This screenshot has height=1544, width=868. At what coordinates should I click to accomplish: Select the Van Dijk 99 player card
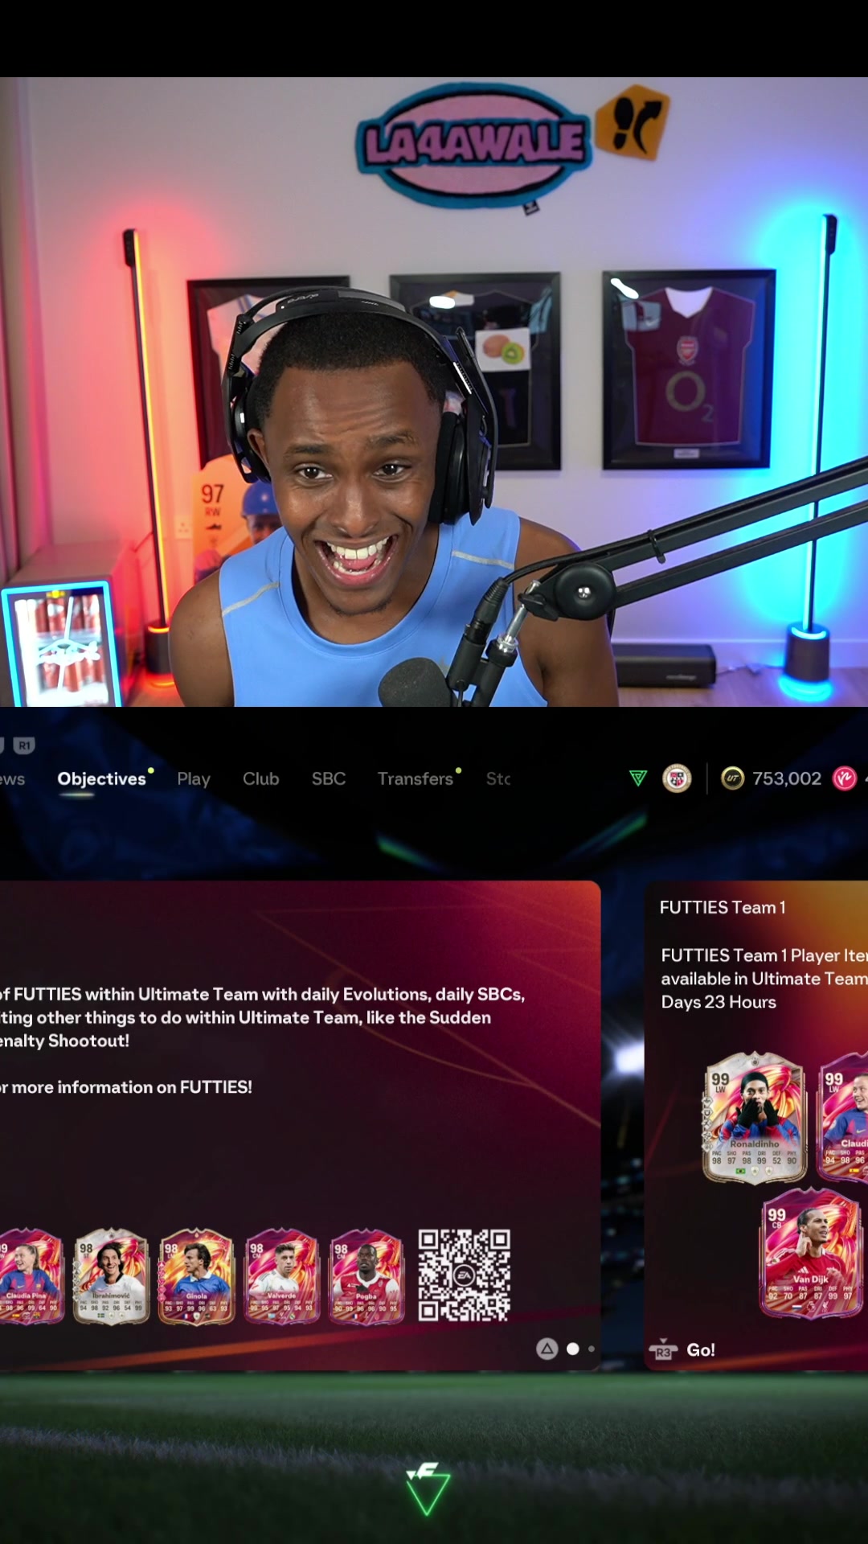810,1253
